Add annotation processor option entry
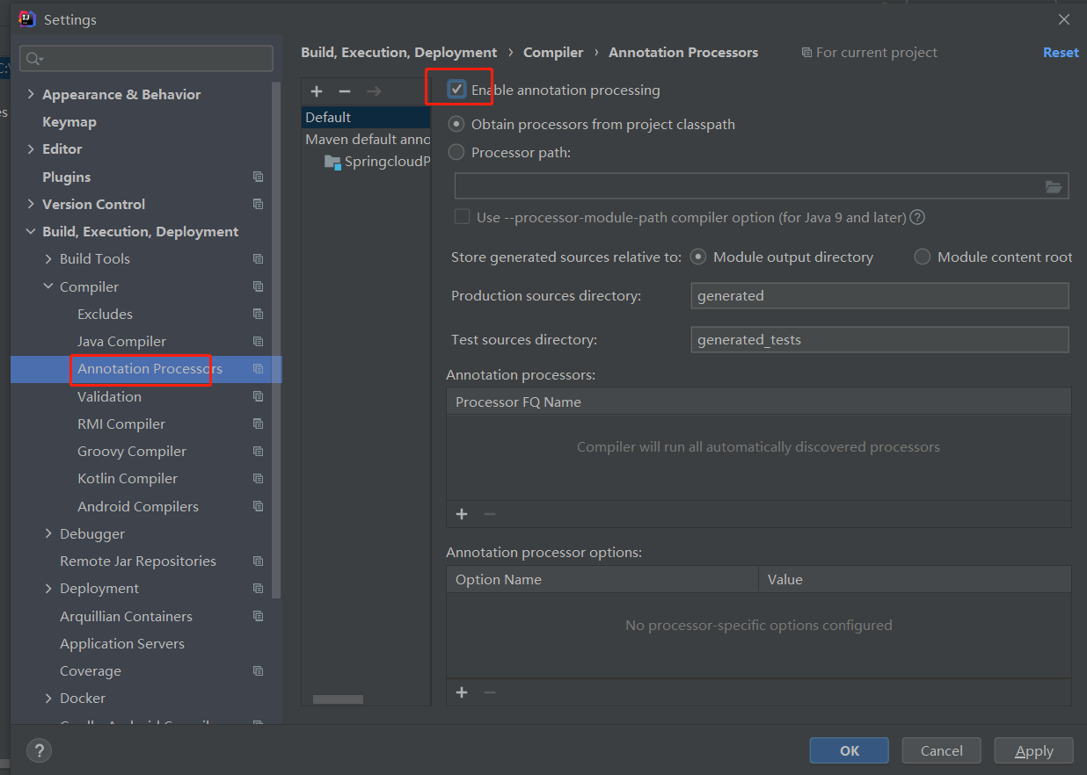Viewport: 1087px width, 775px height. point(462,692)
